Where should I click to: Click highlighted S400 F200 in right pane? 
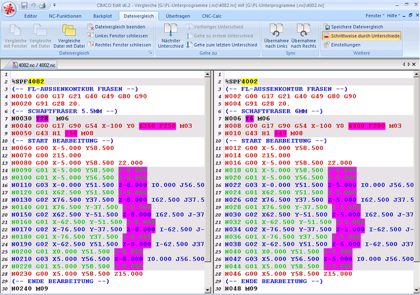[367, 126]
